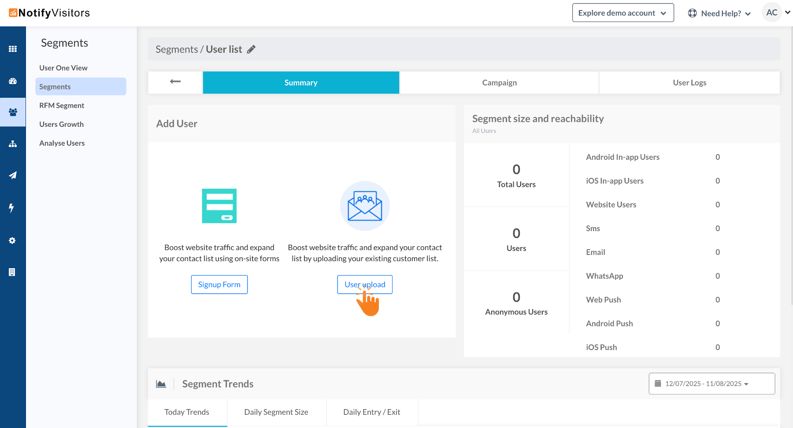Select the users group icon in sidebar
793x428 pixels.
(13, 112)
